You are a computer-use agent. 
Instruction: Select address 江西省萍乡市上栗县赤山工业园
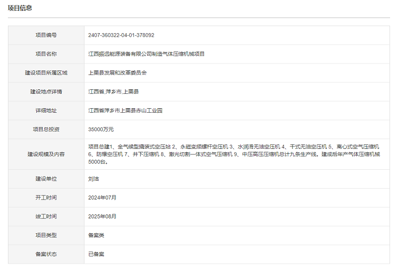pyautogui.click(x=125, y=111)
